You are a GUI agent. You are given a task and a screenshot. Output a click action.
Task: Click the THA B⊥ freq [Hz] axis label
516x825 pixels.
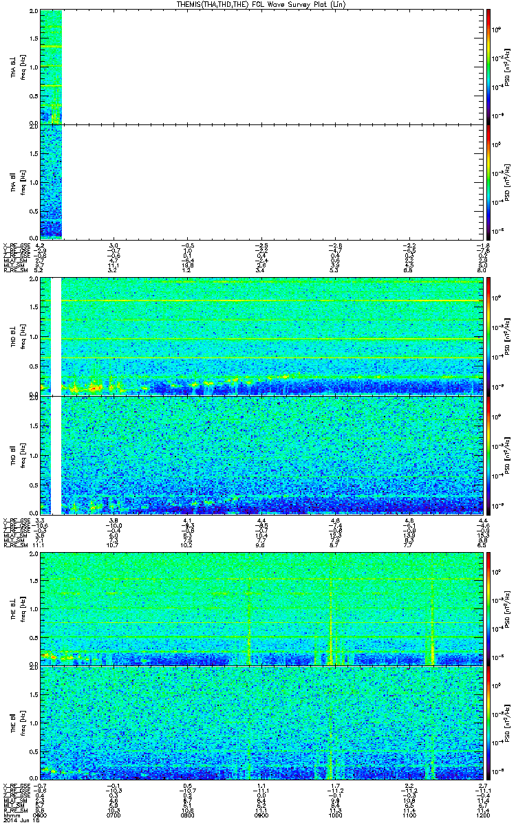(x=23, y=67)
